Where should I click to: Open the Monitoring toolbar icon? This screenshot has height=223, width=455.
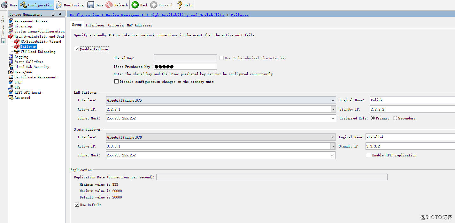59,5
